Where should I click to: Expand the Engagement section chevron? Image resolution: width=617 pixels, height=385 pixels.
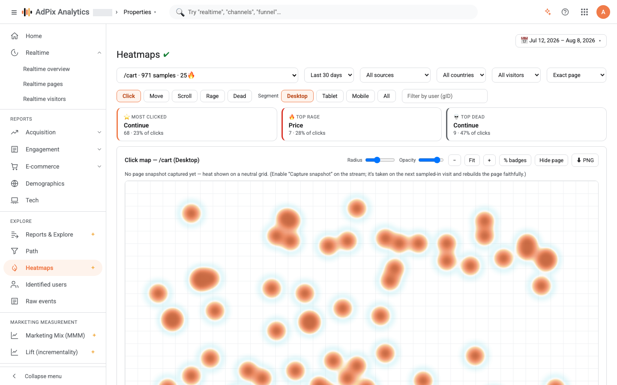[99, 149]
